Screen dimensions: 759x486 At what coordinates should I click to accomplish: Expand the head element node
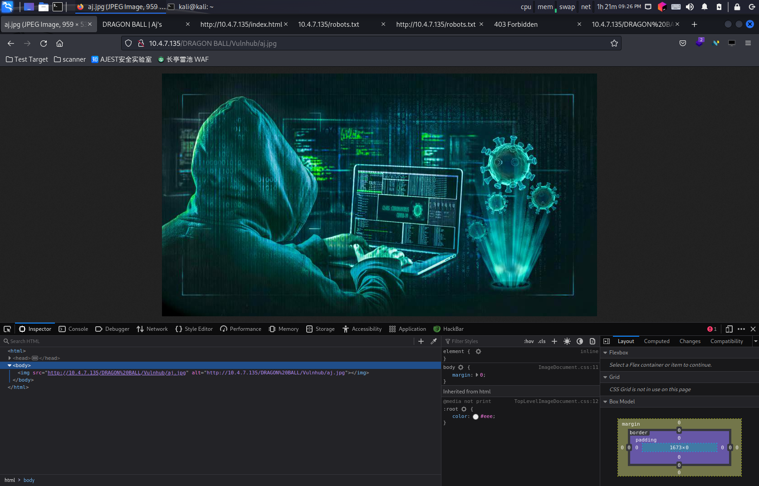[x=10, y=358]
